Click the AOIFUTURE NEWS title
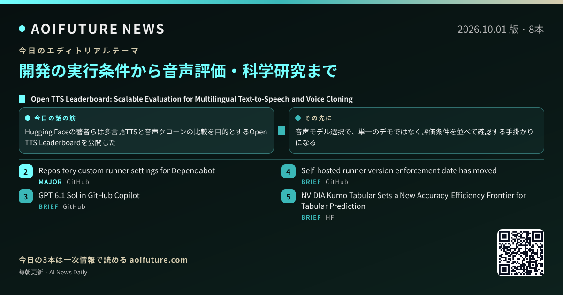Viewport: 563px width, 295px height. [x=98, y=29]
